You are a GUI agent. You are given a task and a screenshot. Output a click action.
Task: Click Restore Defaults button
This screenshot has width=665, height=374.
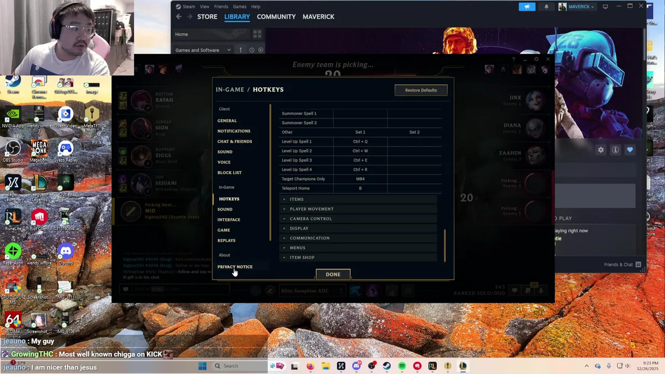point(421,90)
